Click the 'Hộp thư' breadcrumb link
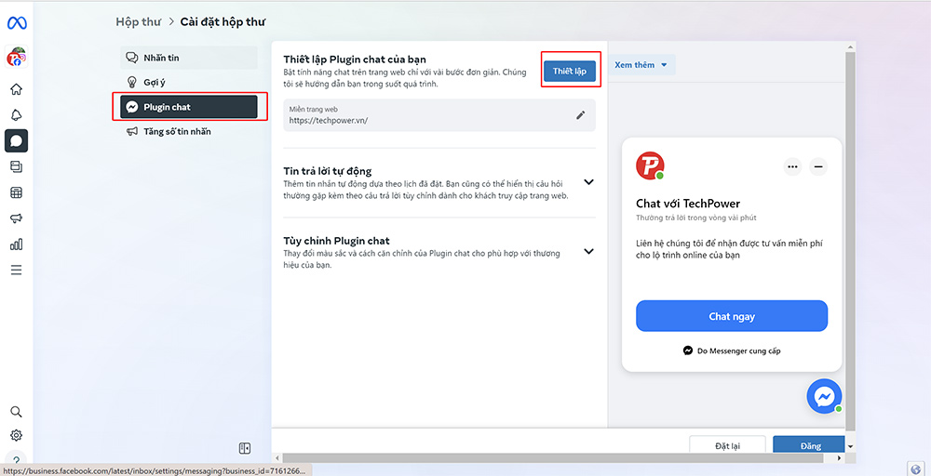Image resolution: width=931 pixels, height=476 pixels. (136, 21)
